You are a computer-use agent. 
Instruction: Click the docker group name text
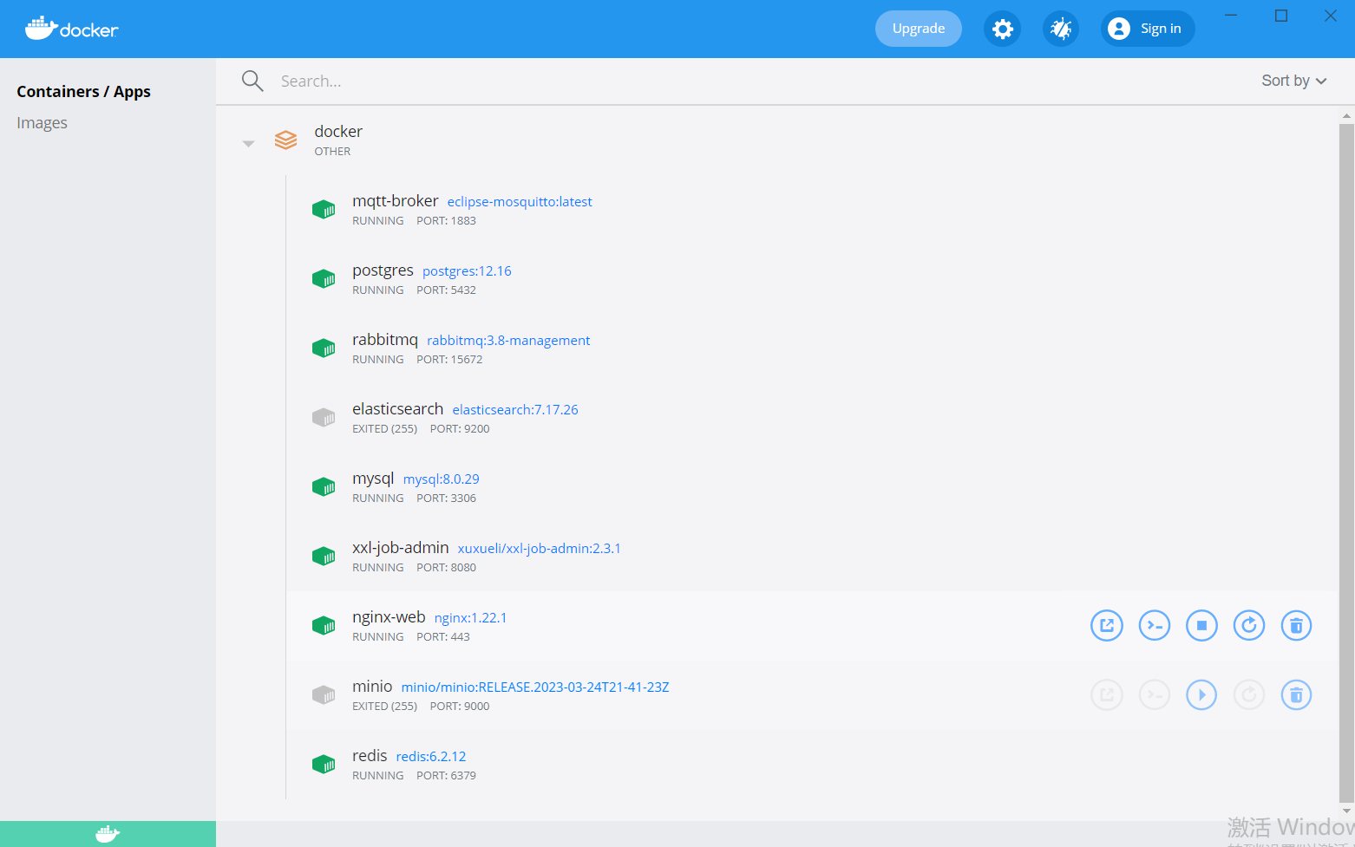(338, 131)
